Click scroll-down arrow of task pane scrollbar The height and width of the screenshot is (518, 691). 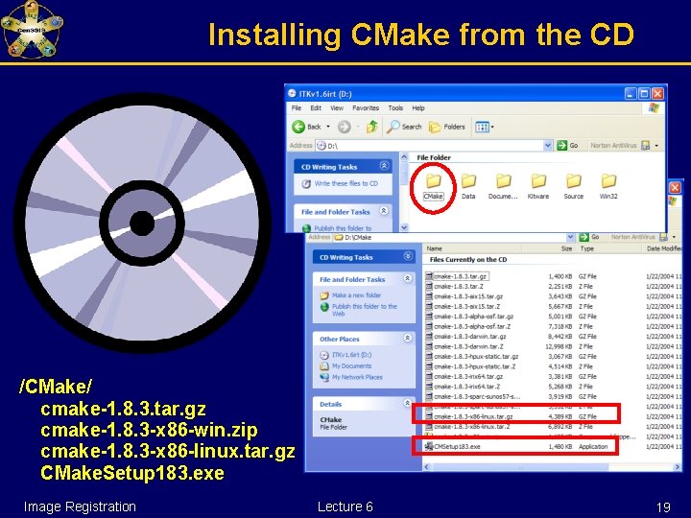404,227
